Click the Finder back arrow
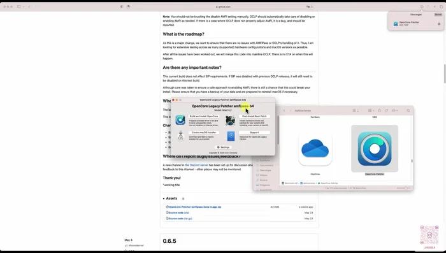446x253 pixels. (x=284, y=110)
